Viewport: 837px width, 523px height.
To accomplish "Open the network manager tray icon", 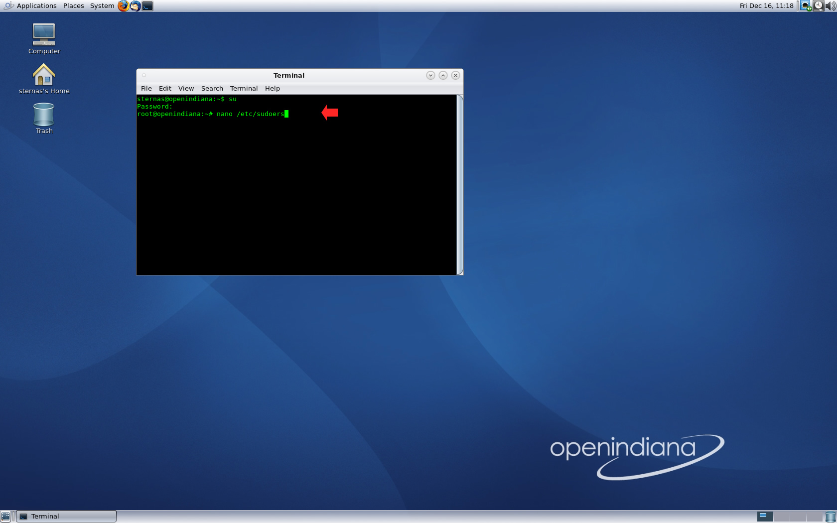I will coord(806,6).
